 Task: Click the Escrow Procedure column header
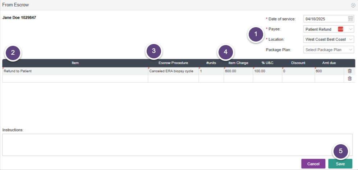click(x=173, y=63)
